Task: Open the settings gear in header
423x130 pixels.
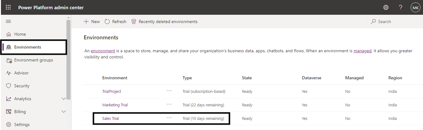Action: (x=386, y=7)
